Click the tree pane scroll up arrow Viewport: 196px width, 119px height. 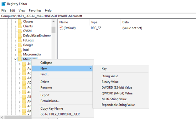click(x=54, y=21)
